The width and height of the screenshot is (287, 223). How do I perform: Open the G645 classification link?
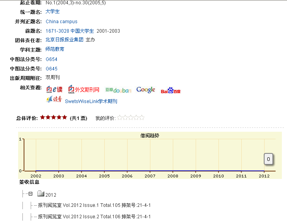pos(52,69)
